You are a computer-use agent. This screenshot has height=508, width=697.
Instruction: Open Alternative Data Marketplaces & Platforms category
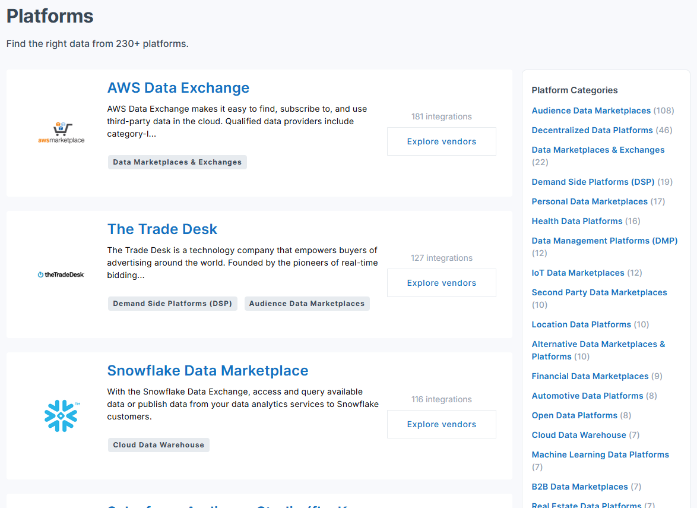coord(598,349)
